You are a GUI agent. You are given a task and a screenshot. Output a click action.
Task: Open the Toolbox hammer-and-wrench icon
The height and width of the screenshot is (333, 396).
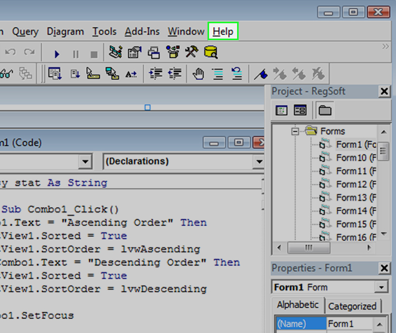[192, 52]
